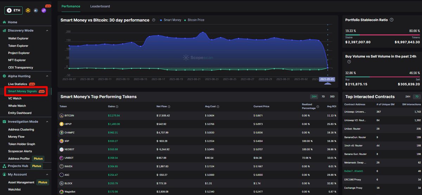Click the HIPVP token icon
422x195 pixels.
(x=62, y=124)
